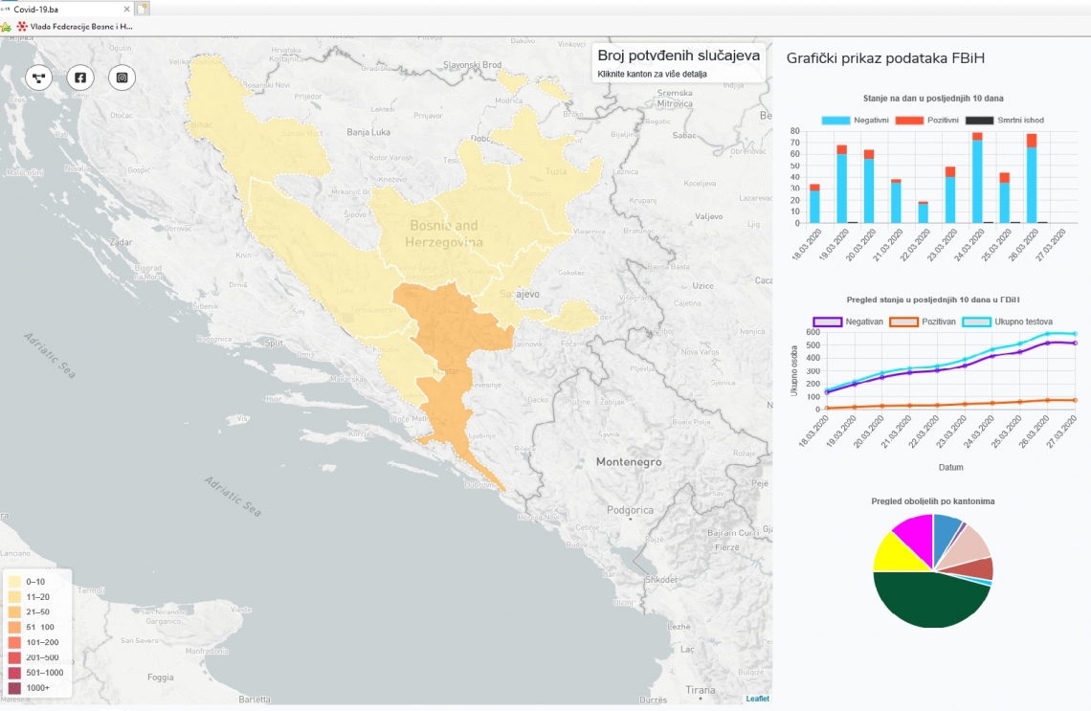Click the 24.03.2020 bar in bar chart
Screen dimensions: 1091x711
[x=977, y=178]
